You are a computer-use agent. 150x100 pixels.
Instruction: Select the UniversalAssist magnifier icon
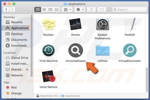[x=76, y=50]
